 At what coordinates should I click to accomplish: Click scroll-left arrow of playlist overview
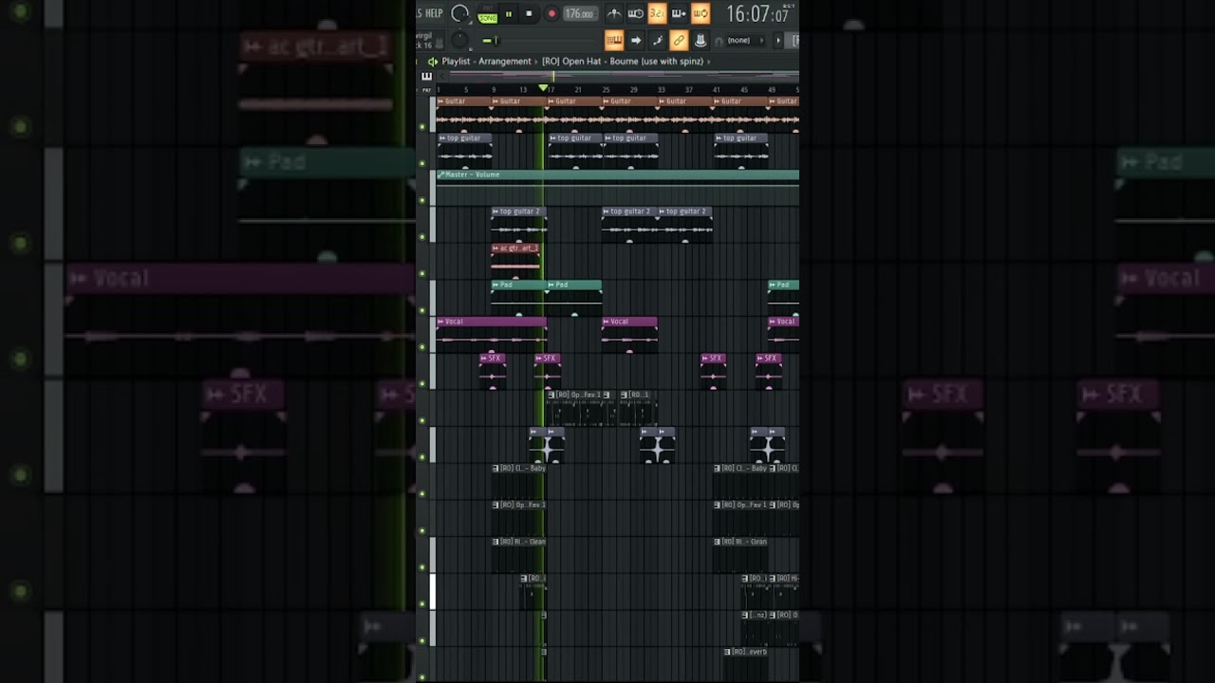coord(440,75)
